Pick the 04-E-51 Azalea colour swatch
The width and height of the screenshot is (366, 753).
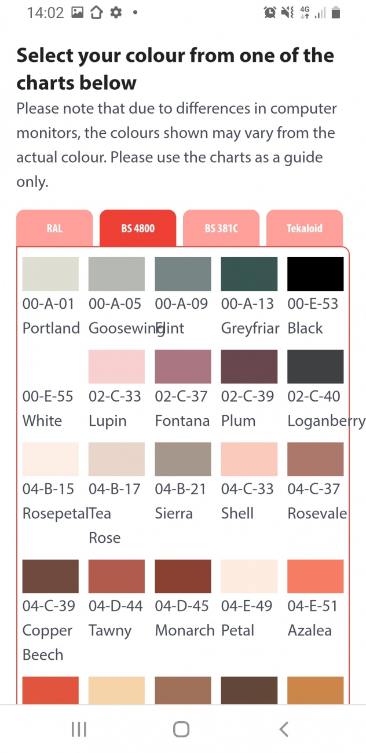(x=316, y=576)
